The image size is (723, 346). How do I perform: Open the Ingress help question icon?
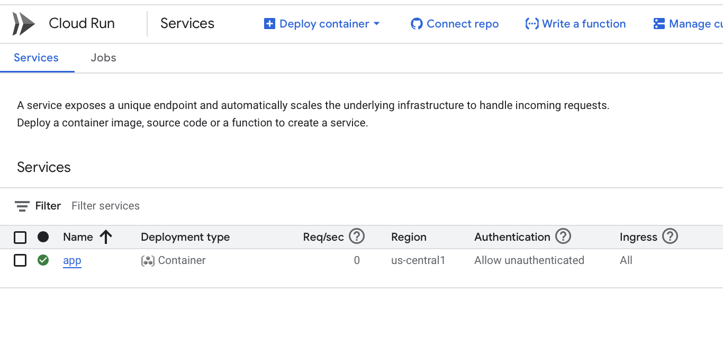point(670,236)
